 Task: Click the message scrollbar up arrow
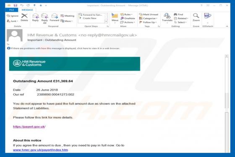pos(227,56)
